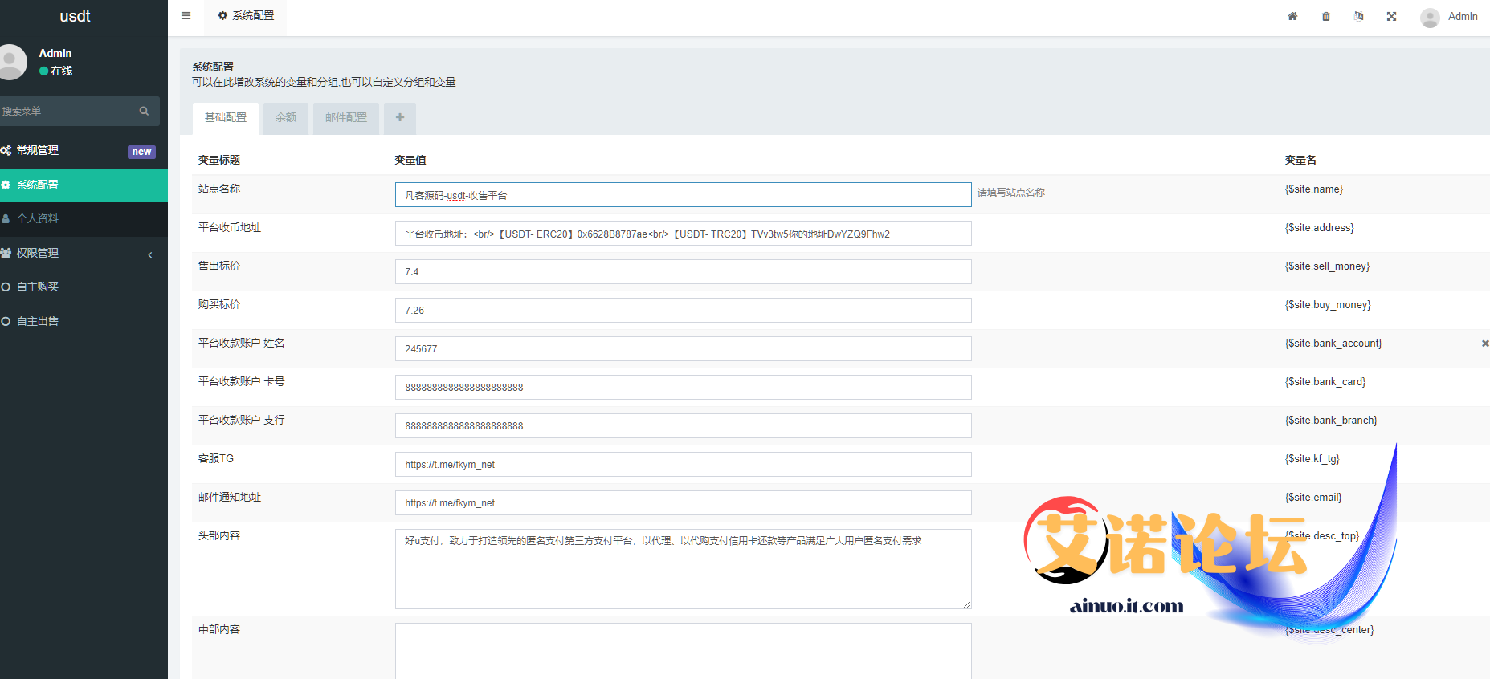The height and width of the screenshot is (679, 1490).
Task: Select the 系统配置 page tab in header
Action: 246,16
